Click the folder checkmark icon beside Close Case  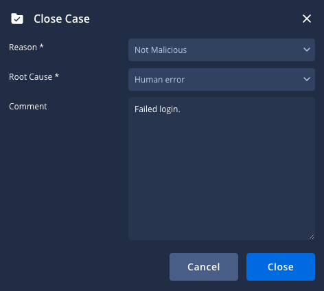[17, 19]
